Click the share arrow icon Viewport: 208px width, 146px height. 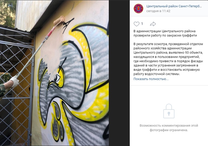click(153, 24)
